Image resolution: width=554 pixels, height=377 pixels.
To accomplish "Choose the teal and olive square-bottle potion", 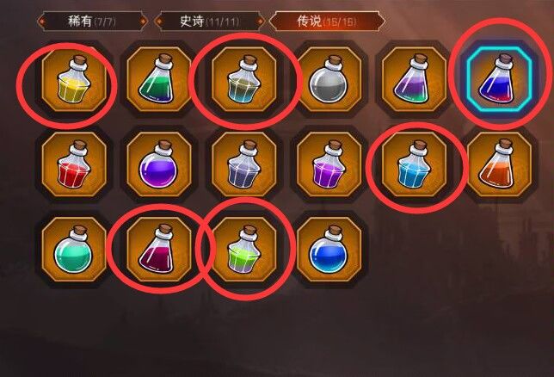I will tap(243, 79).
